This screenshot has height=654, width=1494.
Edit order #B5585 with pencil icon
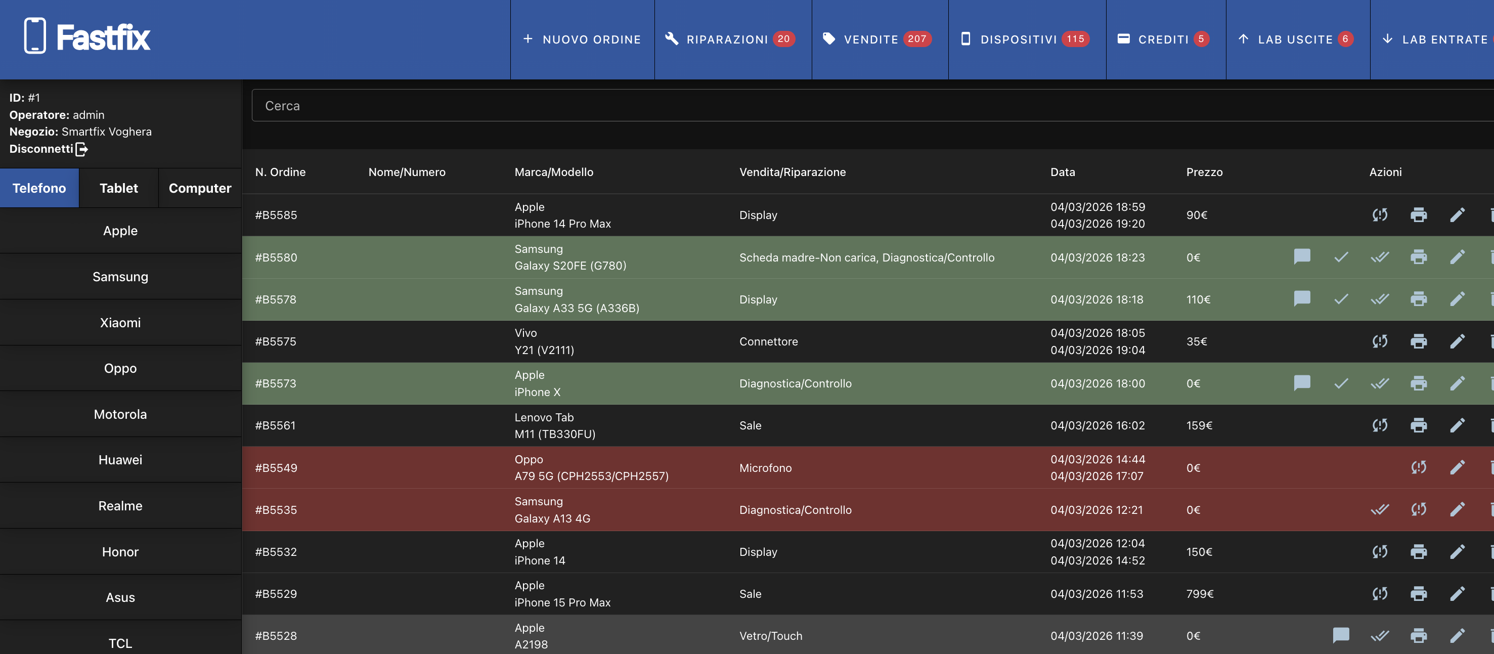point(1457,215)
